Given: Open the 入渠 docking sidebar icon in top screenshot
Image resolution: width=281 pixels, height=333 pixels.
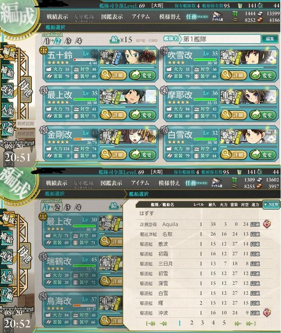Looking at the screenshot, I should (7, 110).
